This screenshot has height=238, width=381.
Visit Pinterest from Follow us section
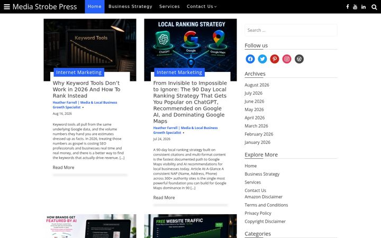click(275, 59)
